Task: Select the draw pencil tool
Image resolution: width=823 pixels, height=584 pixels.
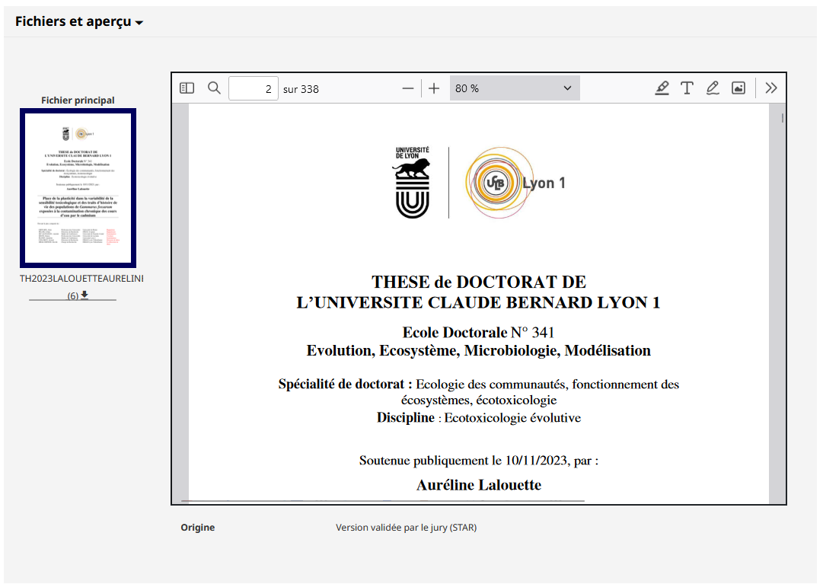Action: click(713, 88)
